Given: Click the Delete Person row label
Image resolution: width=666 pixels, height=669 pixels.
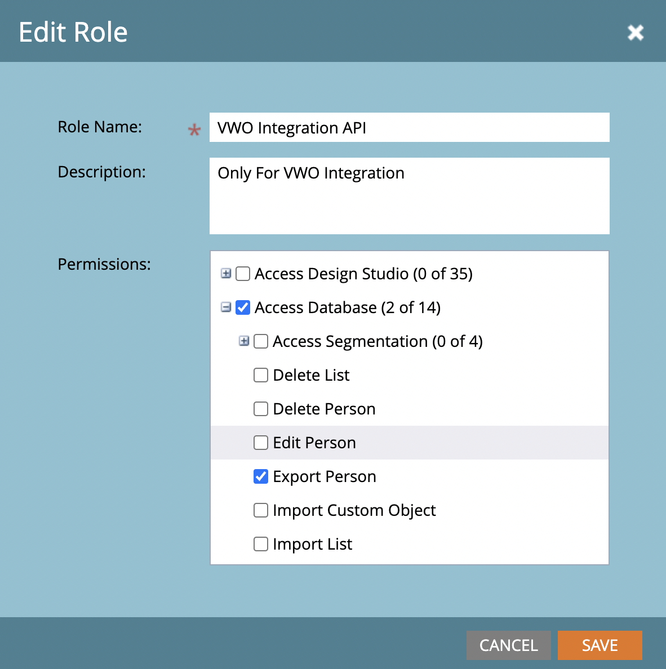Looking at the screenshot, I should point(324,409).
